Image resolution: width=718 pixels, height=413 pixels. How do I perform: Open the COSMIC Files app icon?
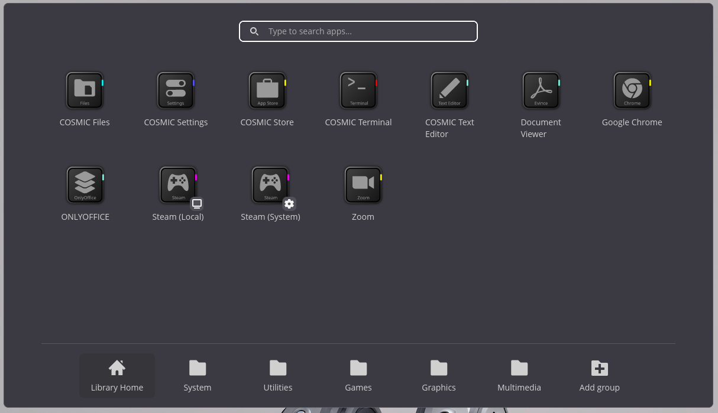pos(85,90)
